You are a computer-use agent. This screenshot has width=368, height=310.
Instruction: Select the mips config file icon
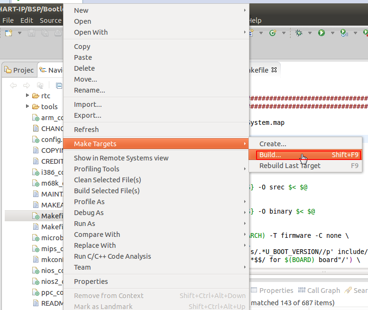pos(36,249)
